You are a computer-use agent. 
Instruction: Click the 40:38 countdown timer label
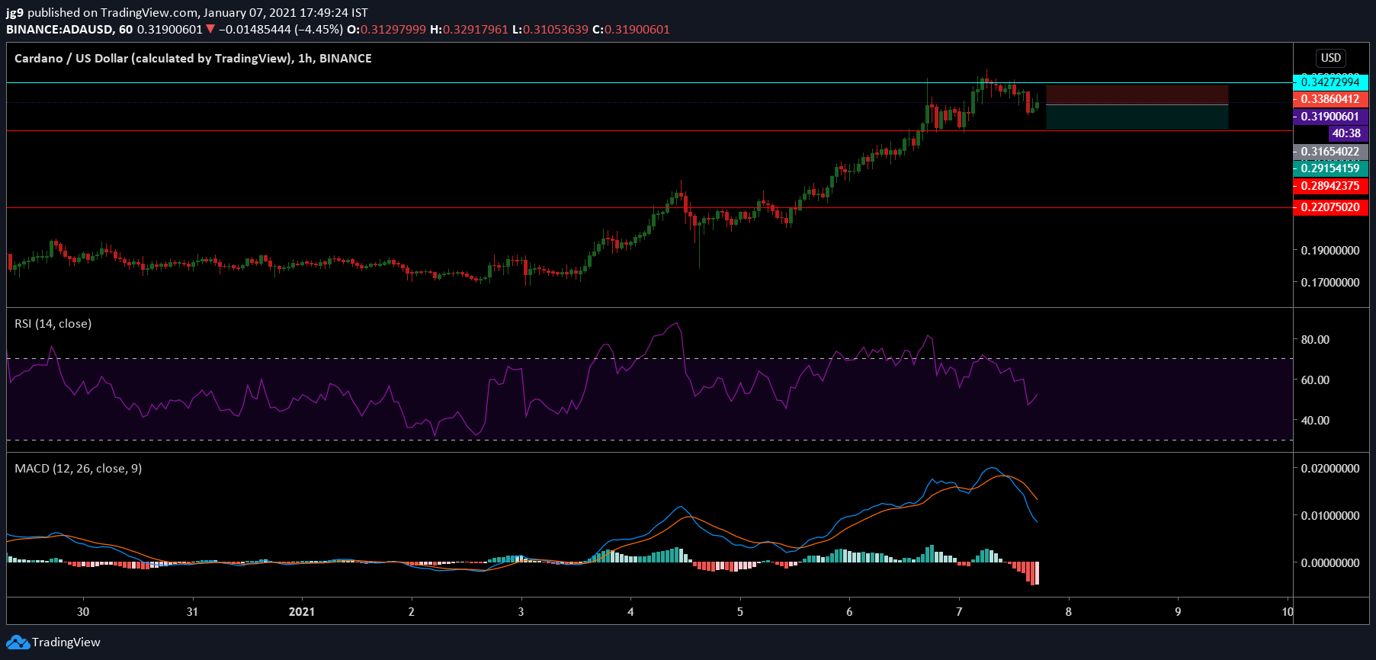(x=1348, y=133)
